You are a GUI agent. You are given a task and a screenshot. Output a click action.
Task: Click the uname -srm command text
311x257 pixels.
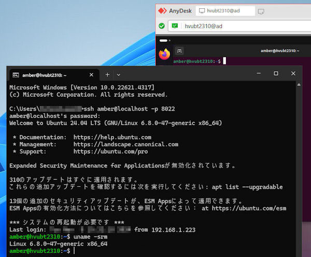pos(90,237)
